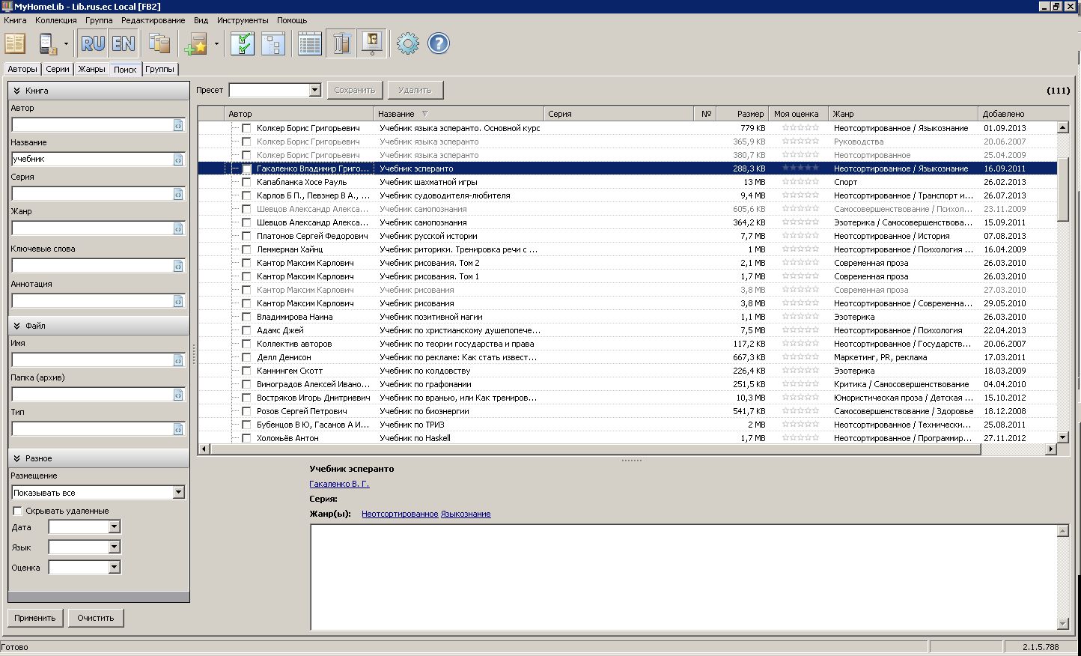The height and width of the screenshot is (656, 1081).
Task: Toggle the RU language filter
Action: [93, 43]
